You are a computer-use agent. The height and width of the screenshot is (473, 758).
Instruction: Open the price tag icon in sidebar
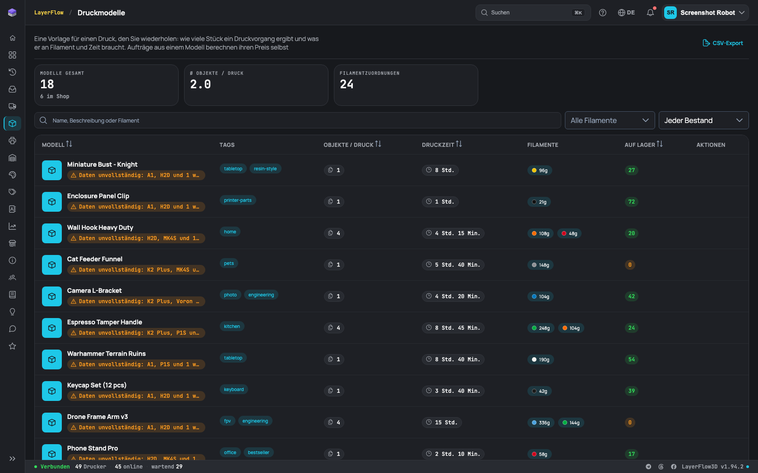click(x=12, y=192)
